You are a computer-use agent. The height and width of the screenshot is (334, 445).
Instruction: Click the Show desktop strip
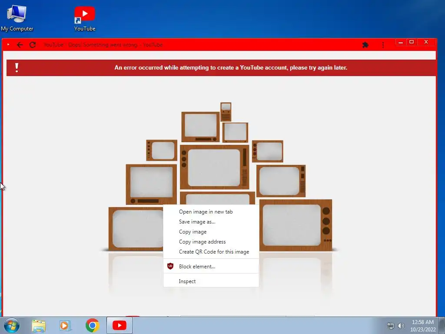[442, 325]
